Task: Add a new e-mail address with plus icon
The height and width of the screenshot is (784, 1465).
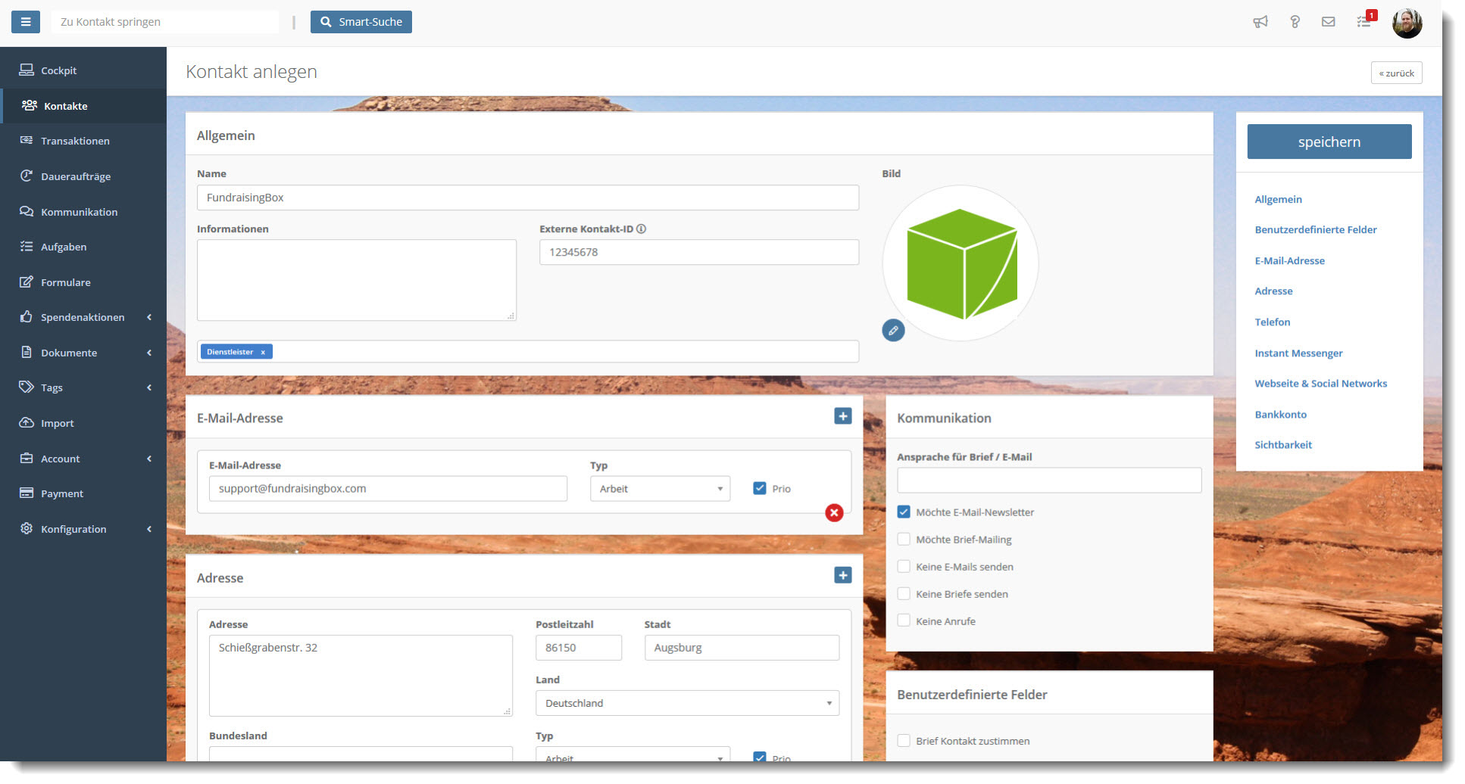Action: pyautogui.click(x=842, y=415)
